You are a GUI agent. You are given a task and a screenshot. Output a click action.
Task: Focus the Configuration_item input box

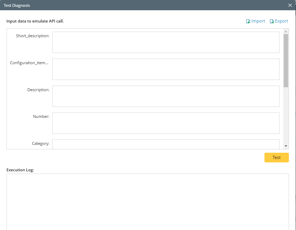tap(166, 69)
